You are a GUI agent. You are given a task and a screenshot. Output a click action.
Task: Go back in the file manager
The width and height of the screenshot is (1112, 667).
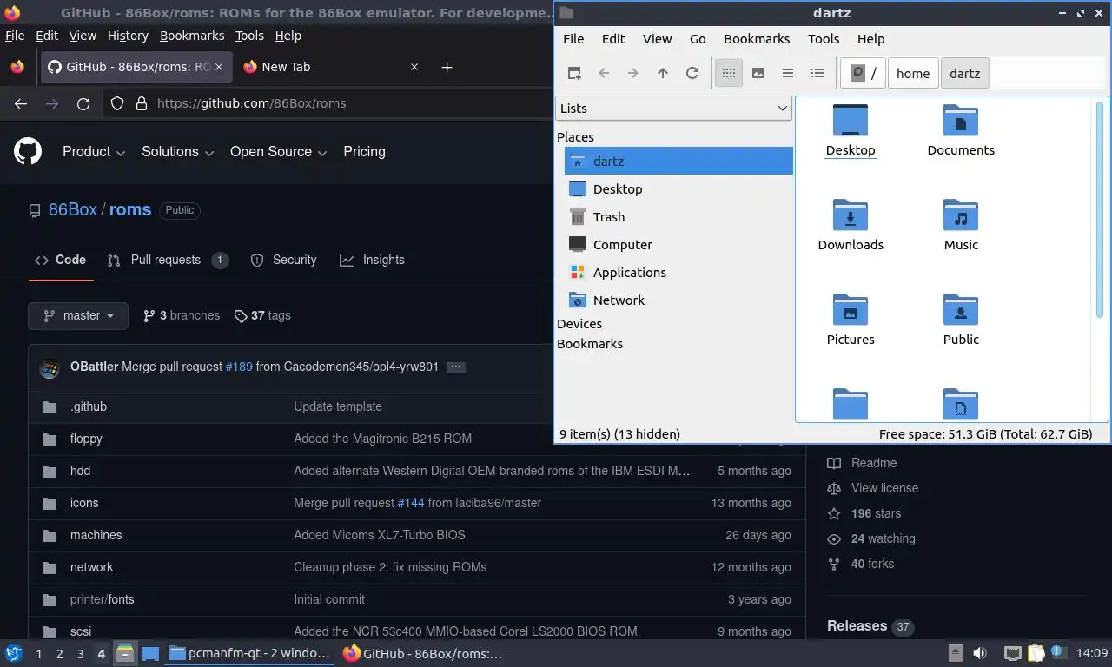604,74
